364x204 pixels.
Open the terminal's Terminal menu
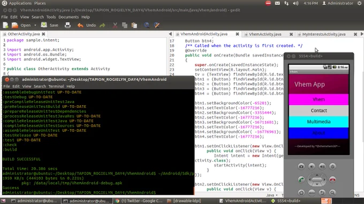tap(56, 86)
